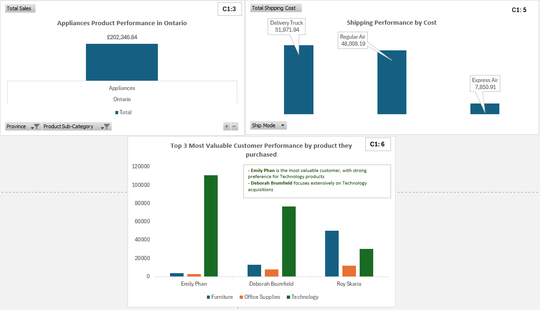Click the Furniture legend color swatch
The width and height of the screenshot is (540, 310).
pyautogui.click(x=208, y=297)
